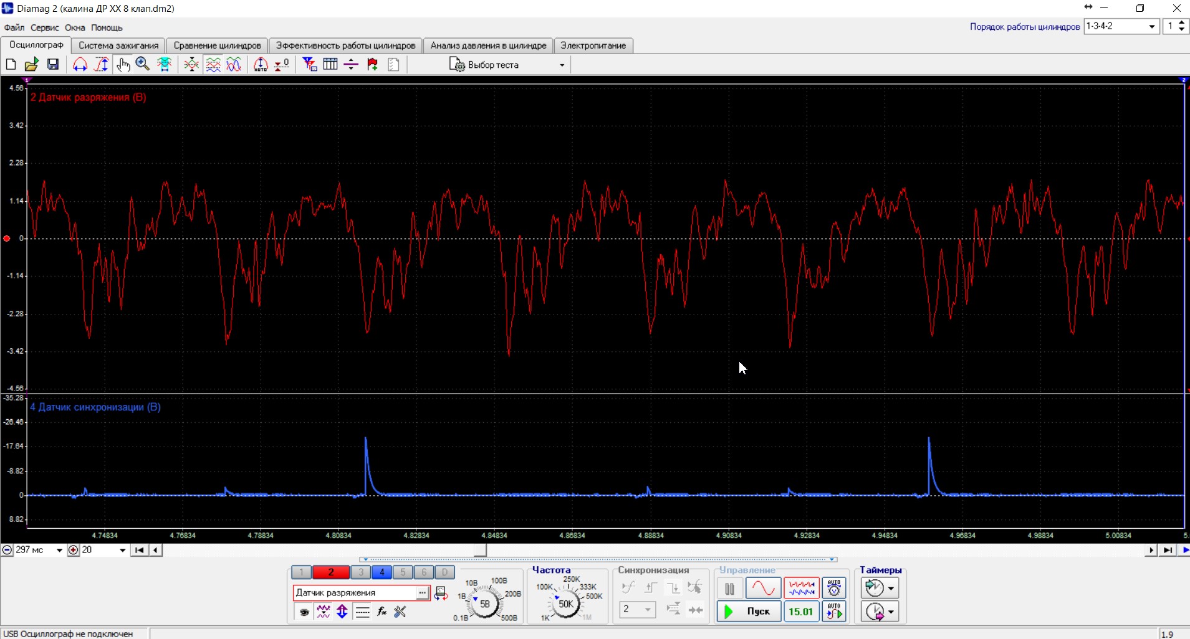
Task: Toggle the pause button in Управление
Action: pos(729,588)
